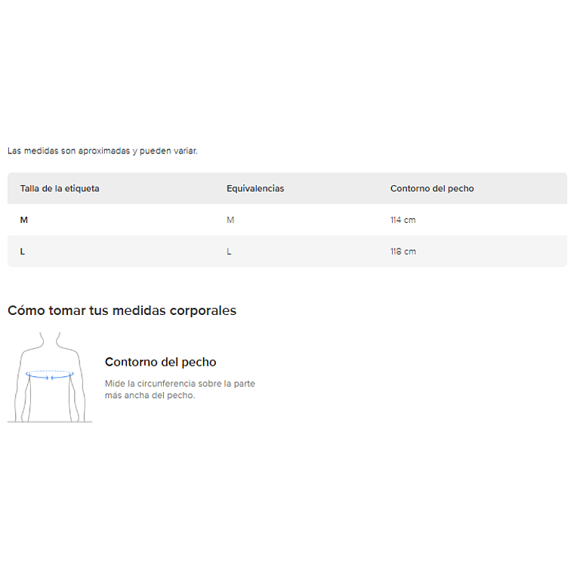This screenshot has height=574, width=574.
Task: Select the bold M size label
Action: [24, 220]
